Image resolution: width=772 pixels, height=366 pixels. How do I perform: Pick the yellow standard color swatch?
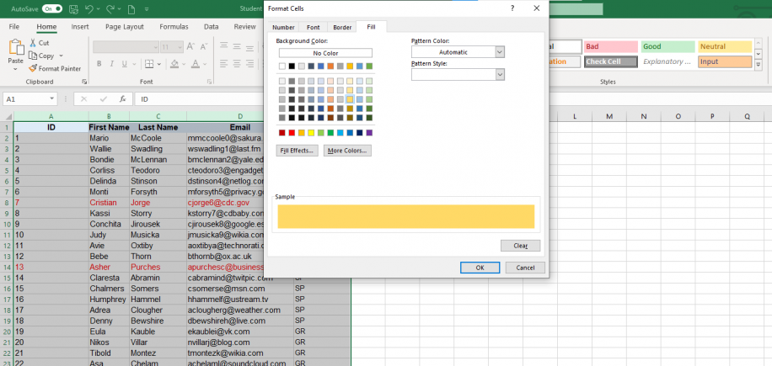point(311,133)
